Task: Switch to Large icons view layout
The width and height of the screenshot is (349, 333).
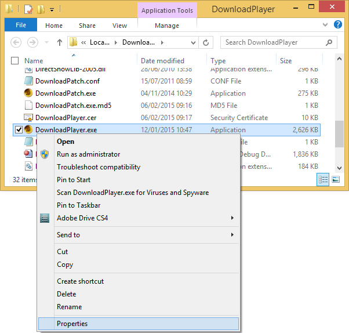Action: coord(336,179)
